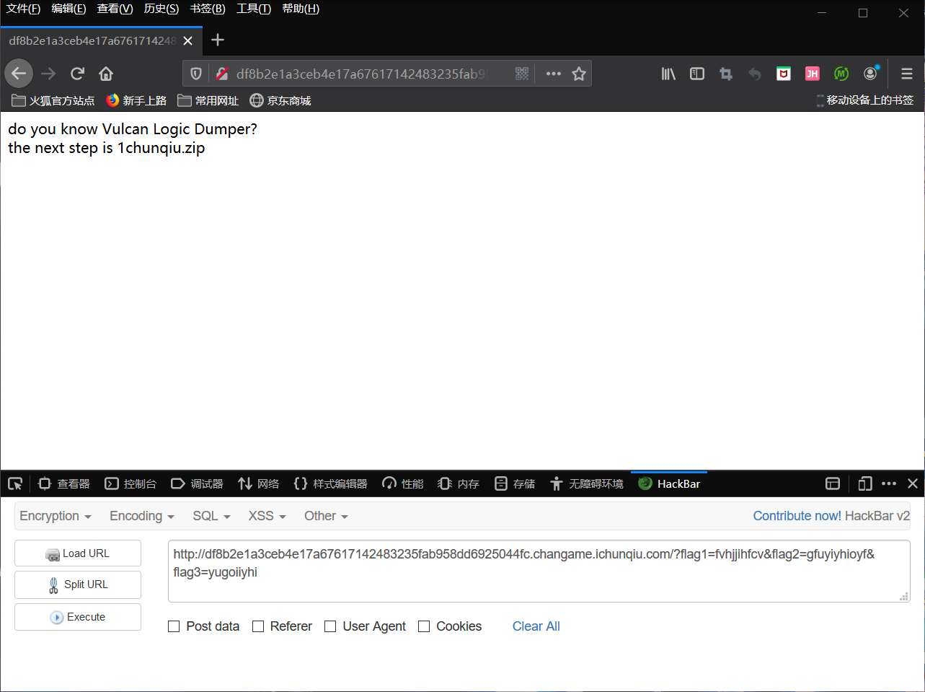The image size is (925, 692).
Task: Expand the SQL dropdown
Action: 211,516
